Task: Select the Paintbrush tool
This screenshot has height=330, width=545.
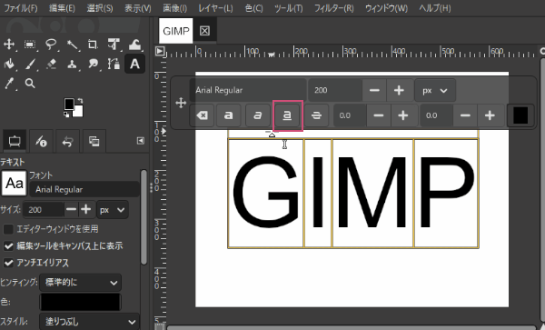Action: 31,64
